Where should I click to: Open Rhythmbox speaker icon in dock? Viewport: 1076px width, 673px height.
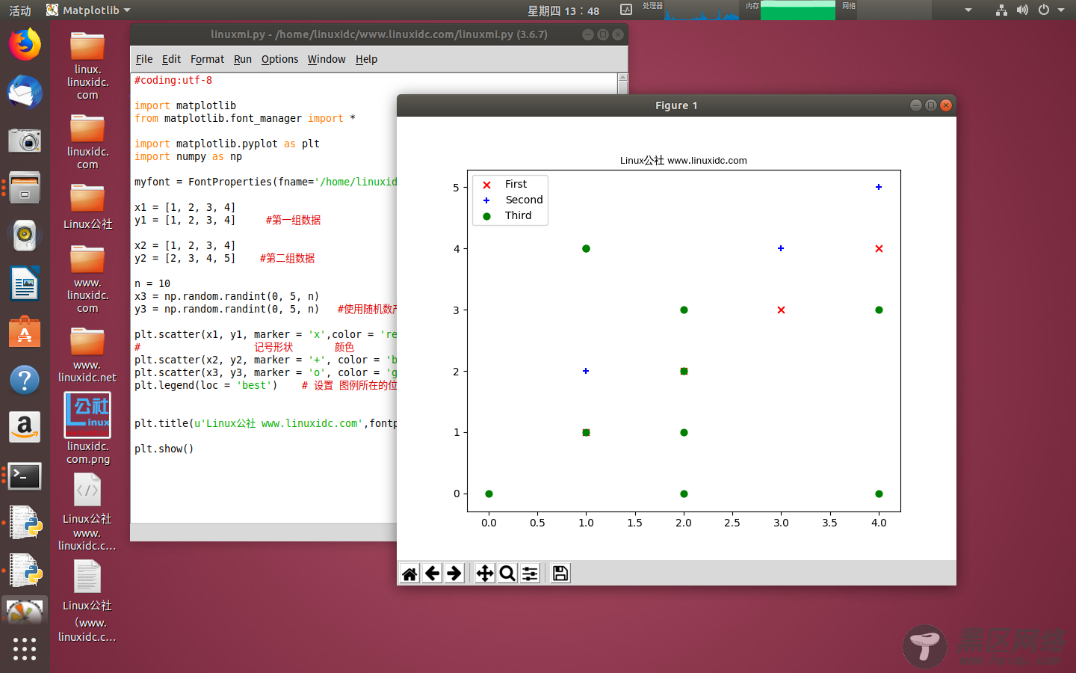(25, 236)
